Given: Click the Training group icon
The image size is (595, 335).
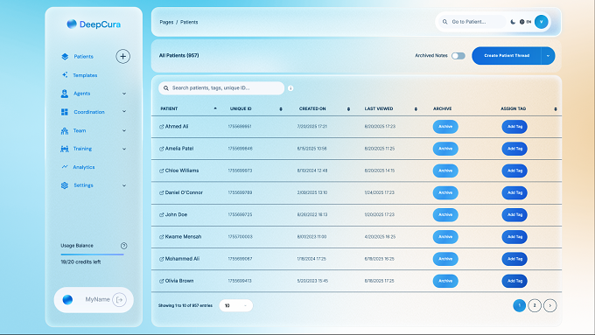Looking at the screenshot, I should pyautogui.click(x=65, y=149).
